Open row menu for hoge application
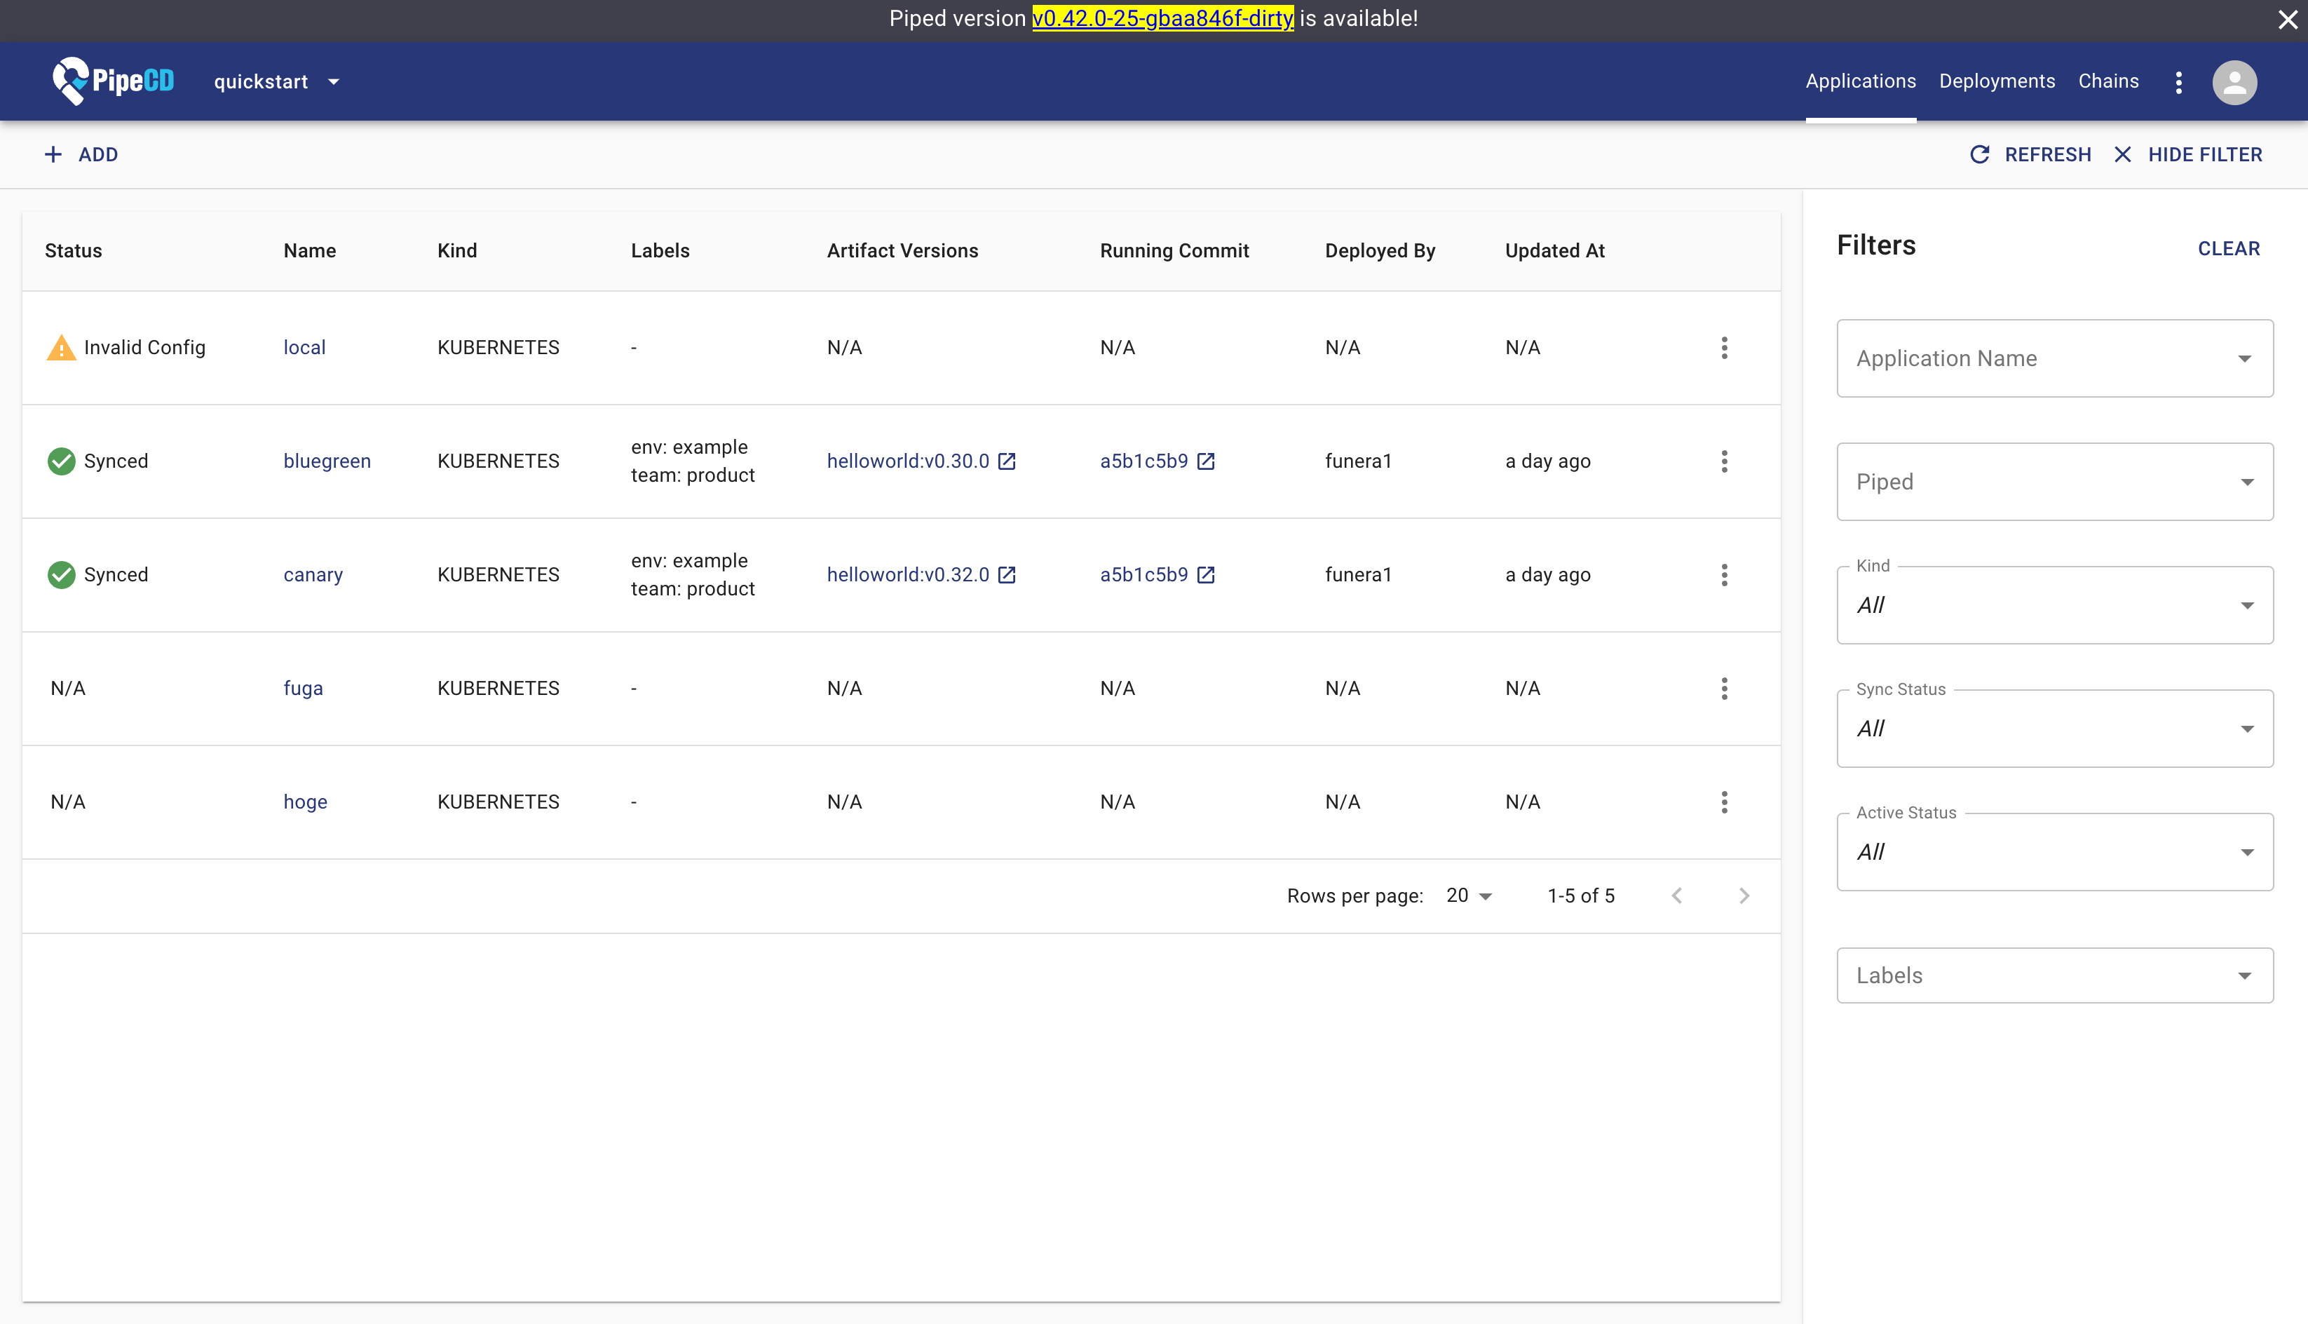The width and height of the screenshot is (2308, 1324). point(1723,802)
